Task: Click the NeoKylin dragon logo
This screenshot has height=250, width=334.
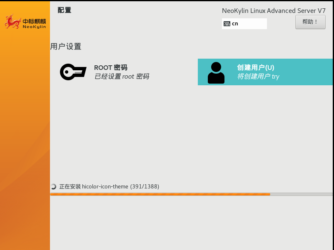Action: [13, 22]
